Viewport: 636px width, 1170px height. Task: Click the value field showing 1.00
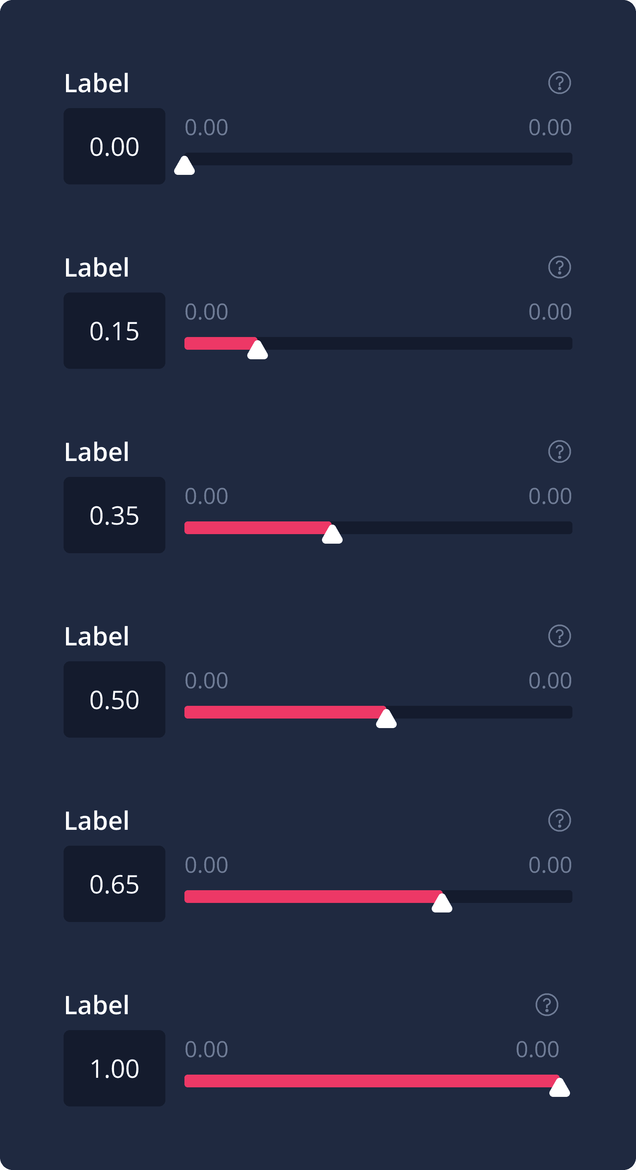114,1068
